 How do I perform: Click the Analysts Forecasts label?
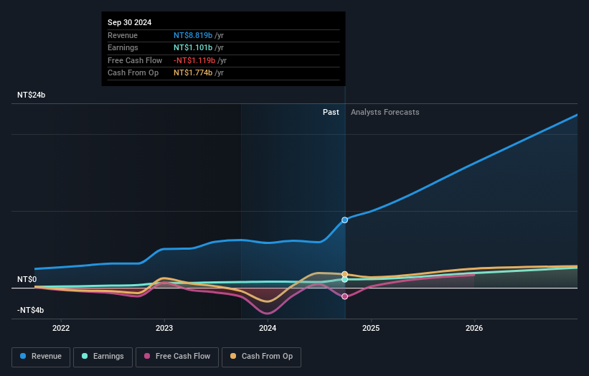point(385,113)
